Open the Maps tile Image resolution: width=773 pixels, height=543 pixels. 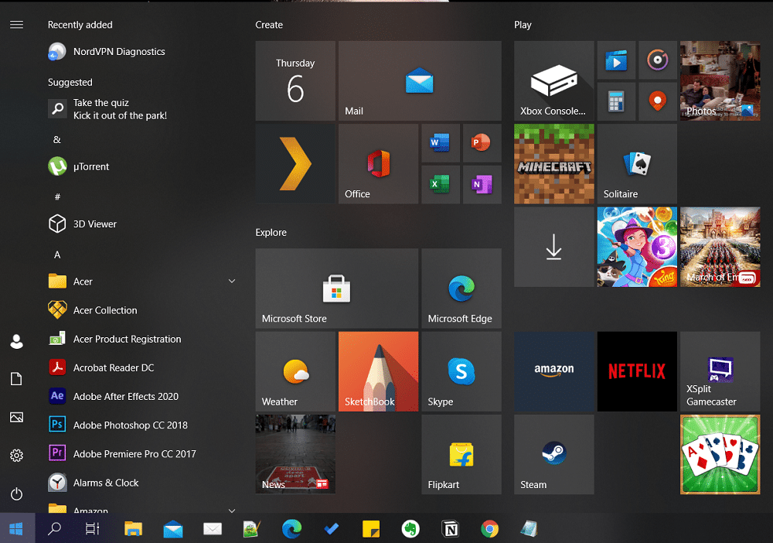coord(658,101)
